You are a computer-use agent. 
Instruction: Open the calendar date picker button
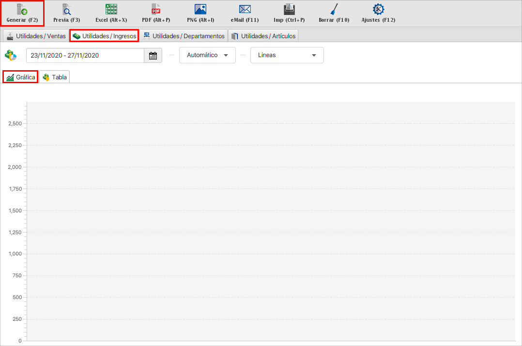coord(153,56)
